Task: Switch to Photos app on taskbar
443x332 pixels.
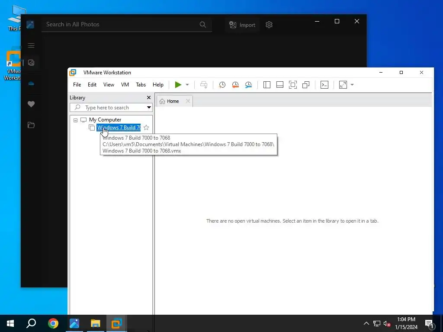Action: point(74,323)
